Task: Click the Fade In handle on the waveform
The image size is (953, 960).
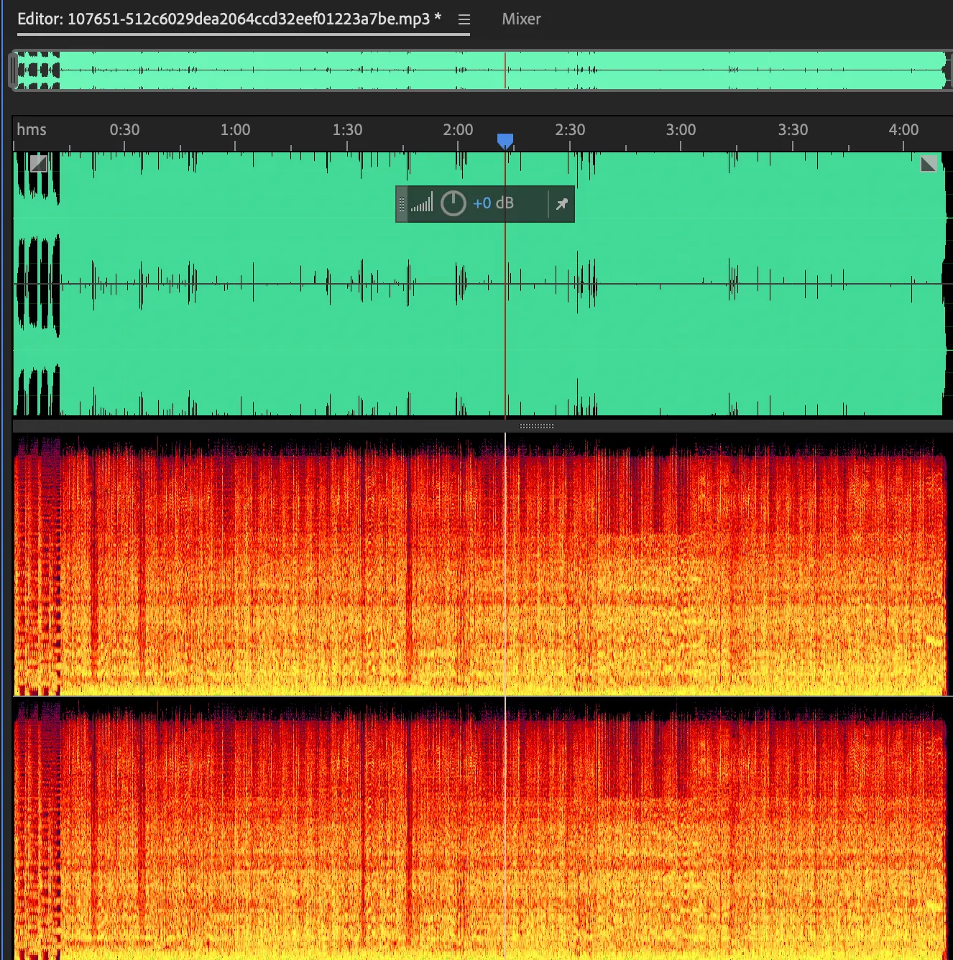Action: [38, 164]
